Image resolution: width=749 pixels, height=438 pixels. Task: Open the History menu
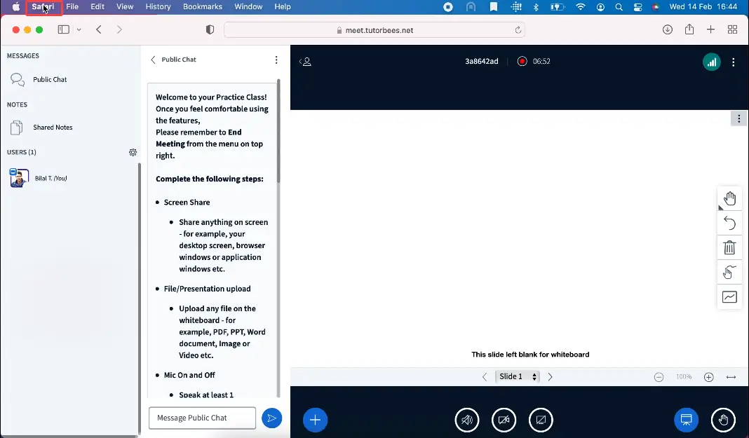click(158, 7)
